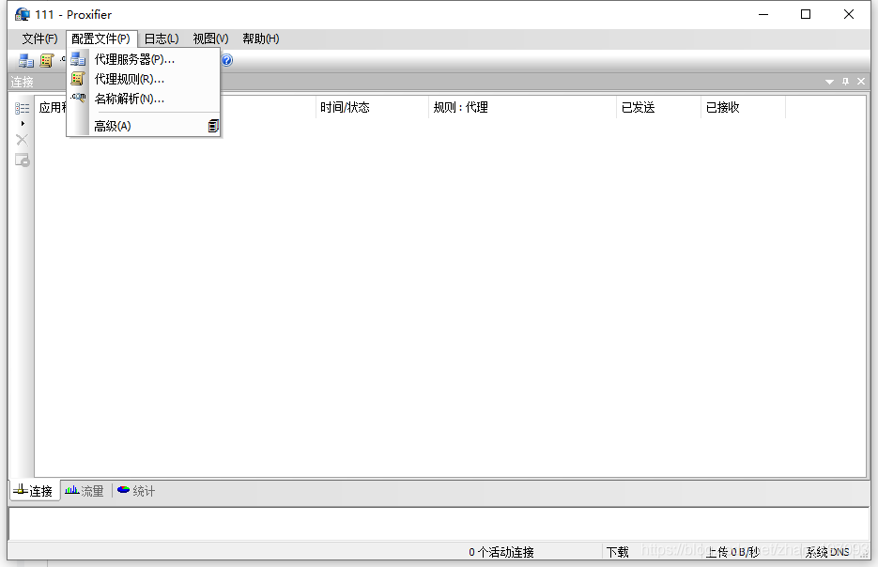Close the 配置文件(P) menu

pyautogui.click(x=100, y=38)
